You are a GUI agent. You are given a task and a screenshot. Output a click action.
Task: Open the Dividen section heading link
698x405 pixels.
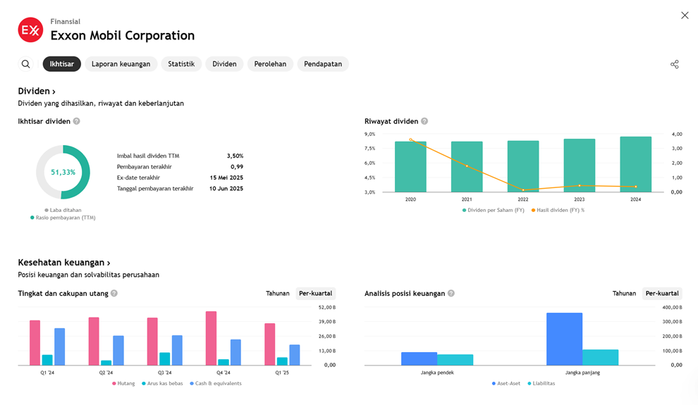pos(37,91)
